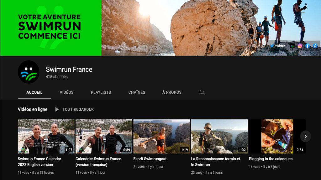Open the PLAYLISTS tab
Viewport: 321px width, 180px height.
[101, 92]
